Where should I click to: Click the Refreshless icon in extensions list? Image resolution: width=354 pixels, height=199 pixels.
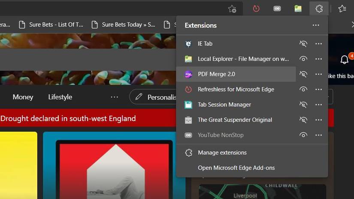tap(188, 89)
